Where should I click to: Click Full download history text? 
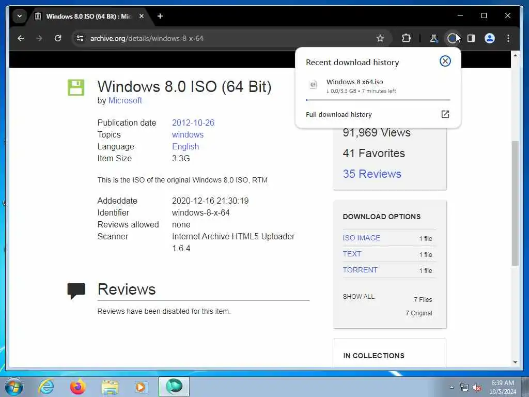[339, 114]
